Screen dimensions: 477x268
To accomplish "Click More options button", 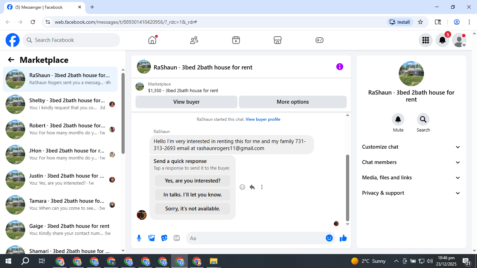I will pyautogui.click(x=293, y=102).
